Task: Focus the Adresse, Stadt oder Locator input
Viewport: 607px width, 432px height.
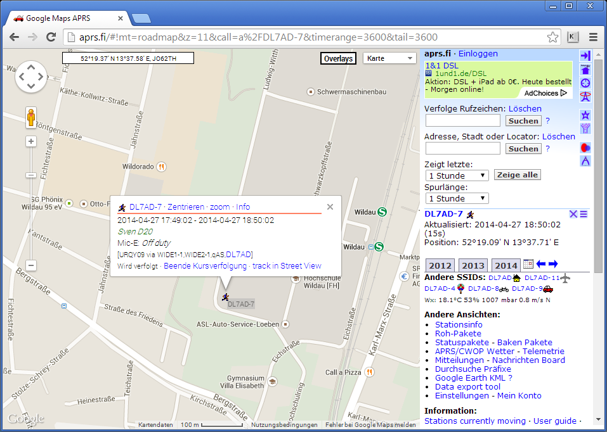Action: click(463, 148)
